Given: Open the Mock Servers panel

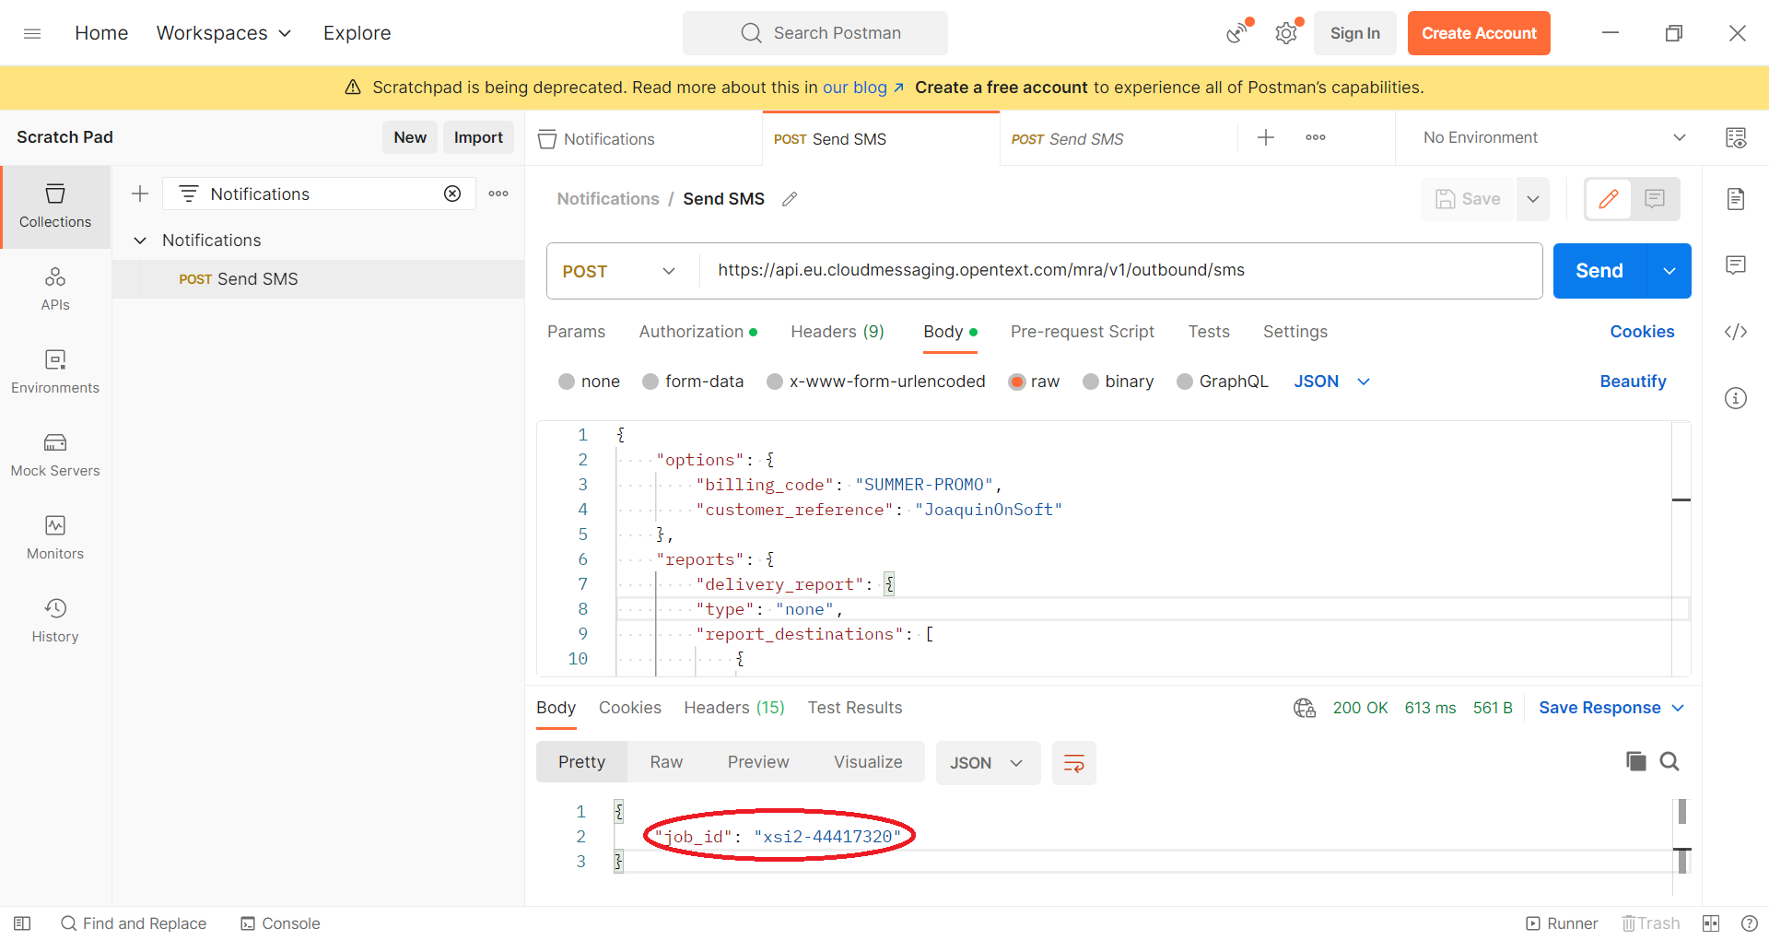Looking at the screenshot, I should [55, 452].
